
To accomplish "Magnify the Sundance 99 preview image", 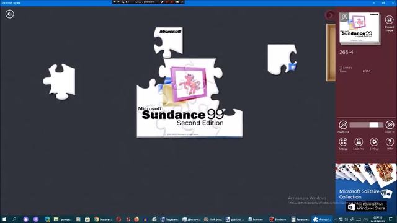I will pyautogui.click(x=344, y=17).
